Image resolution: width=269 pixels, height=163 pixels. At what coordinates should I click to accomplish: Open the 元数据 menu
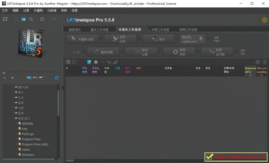pyautogui.click(x=52, y=10)
